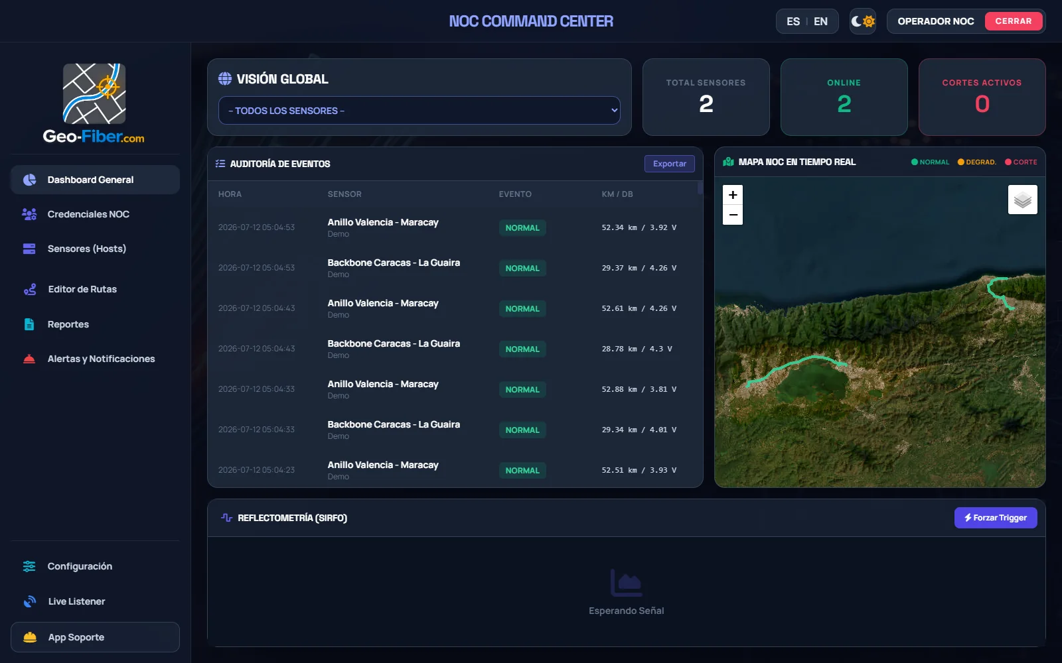
Task: Open the map layers selector
Action: 1023,200
